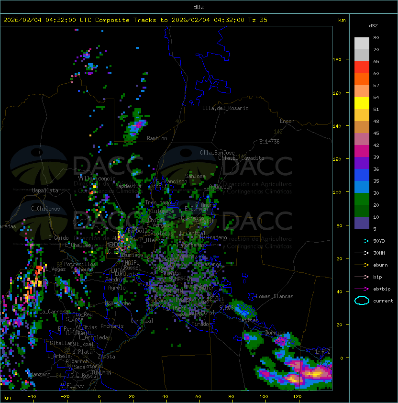Click the magenta eb+bip arrow in legend
The height and width of the screenshot is (403, 398).
[x=362, y=289]
